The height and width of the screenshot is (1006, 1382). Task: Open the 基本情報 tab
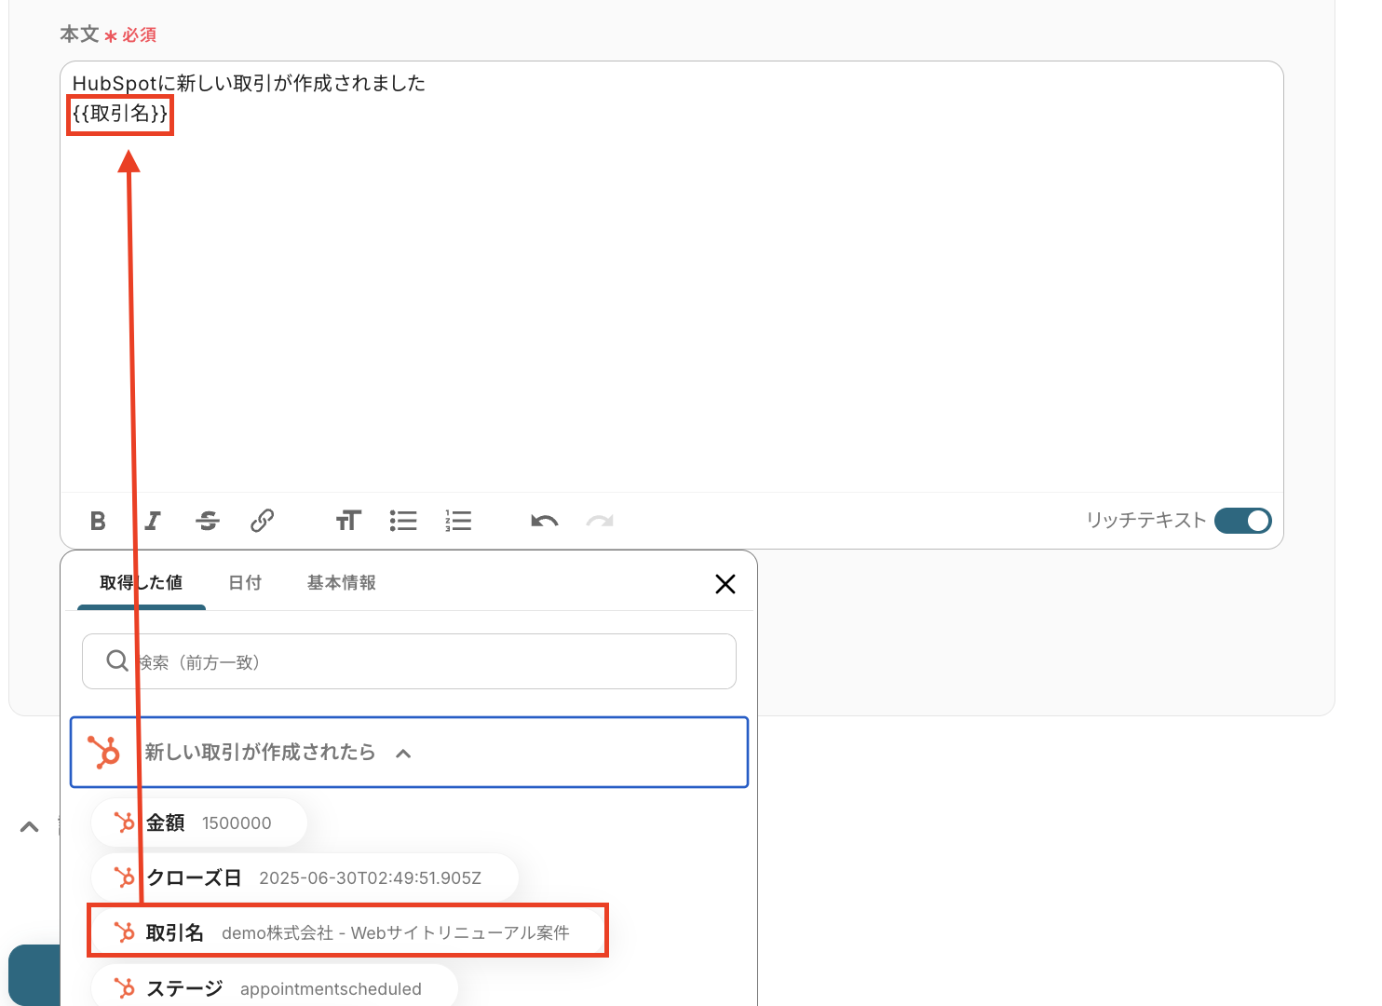point(342,583)
